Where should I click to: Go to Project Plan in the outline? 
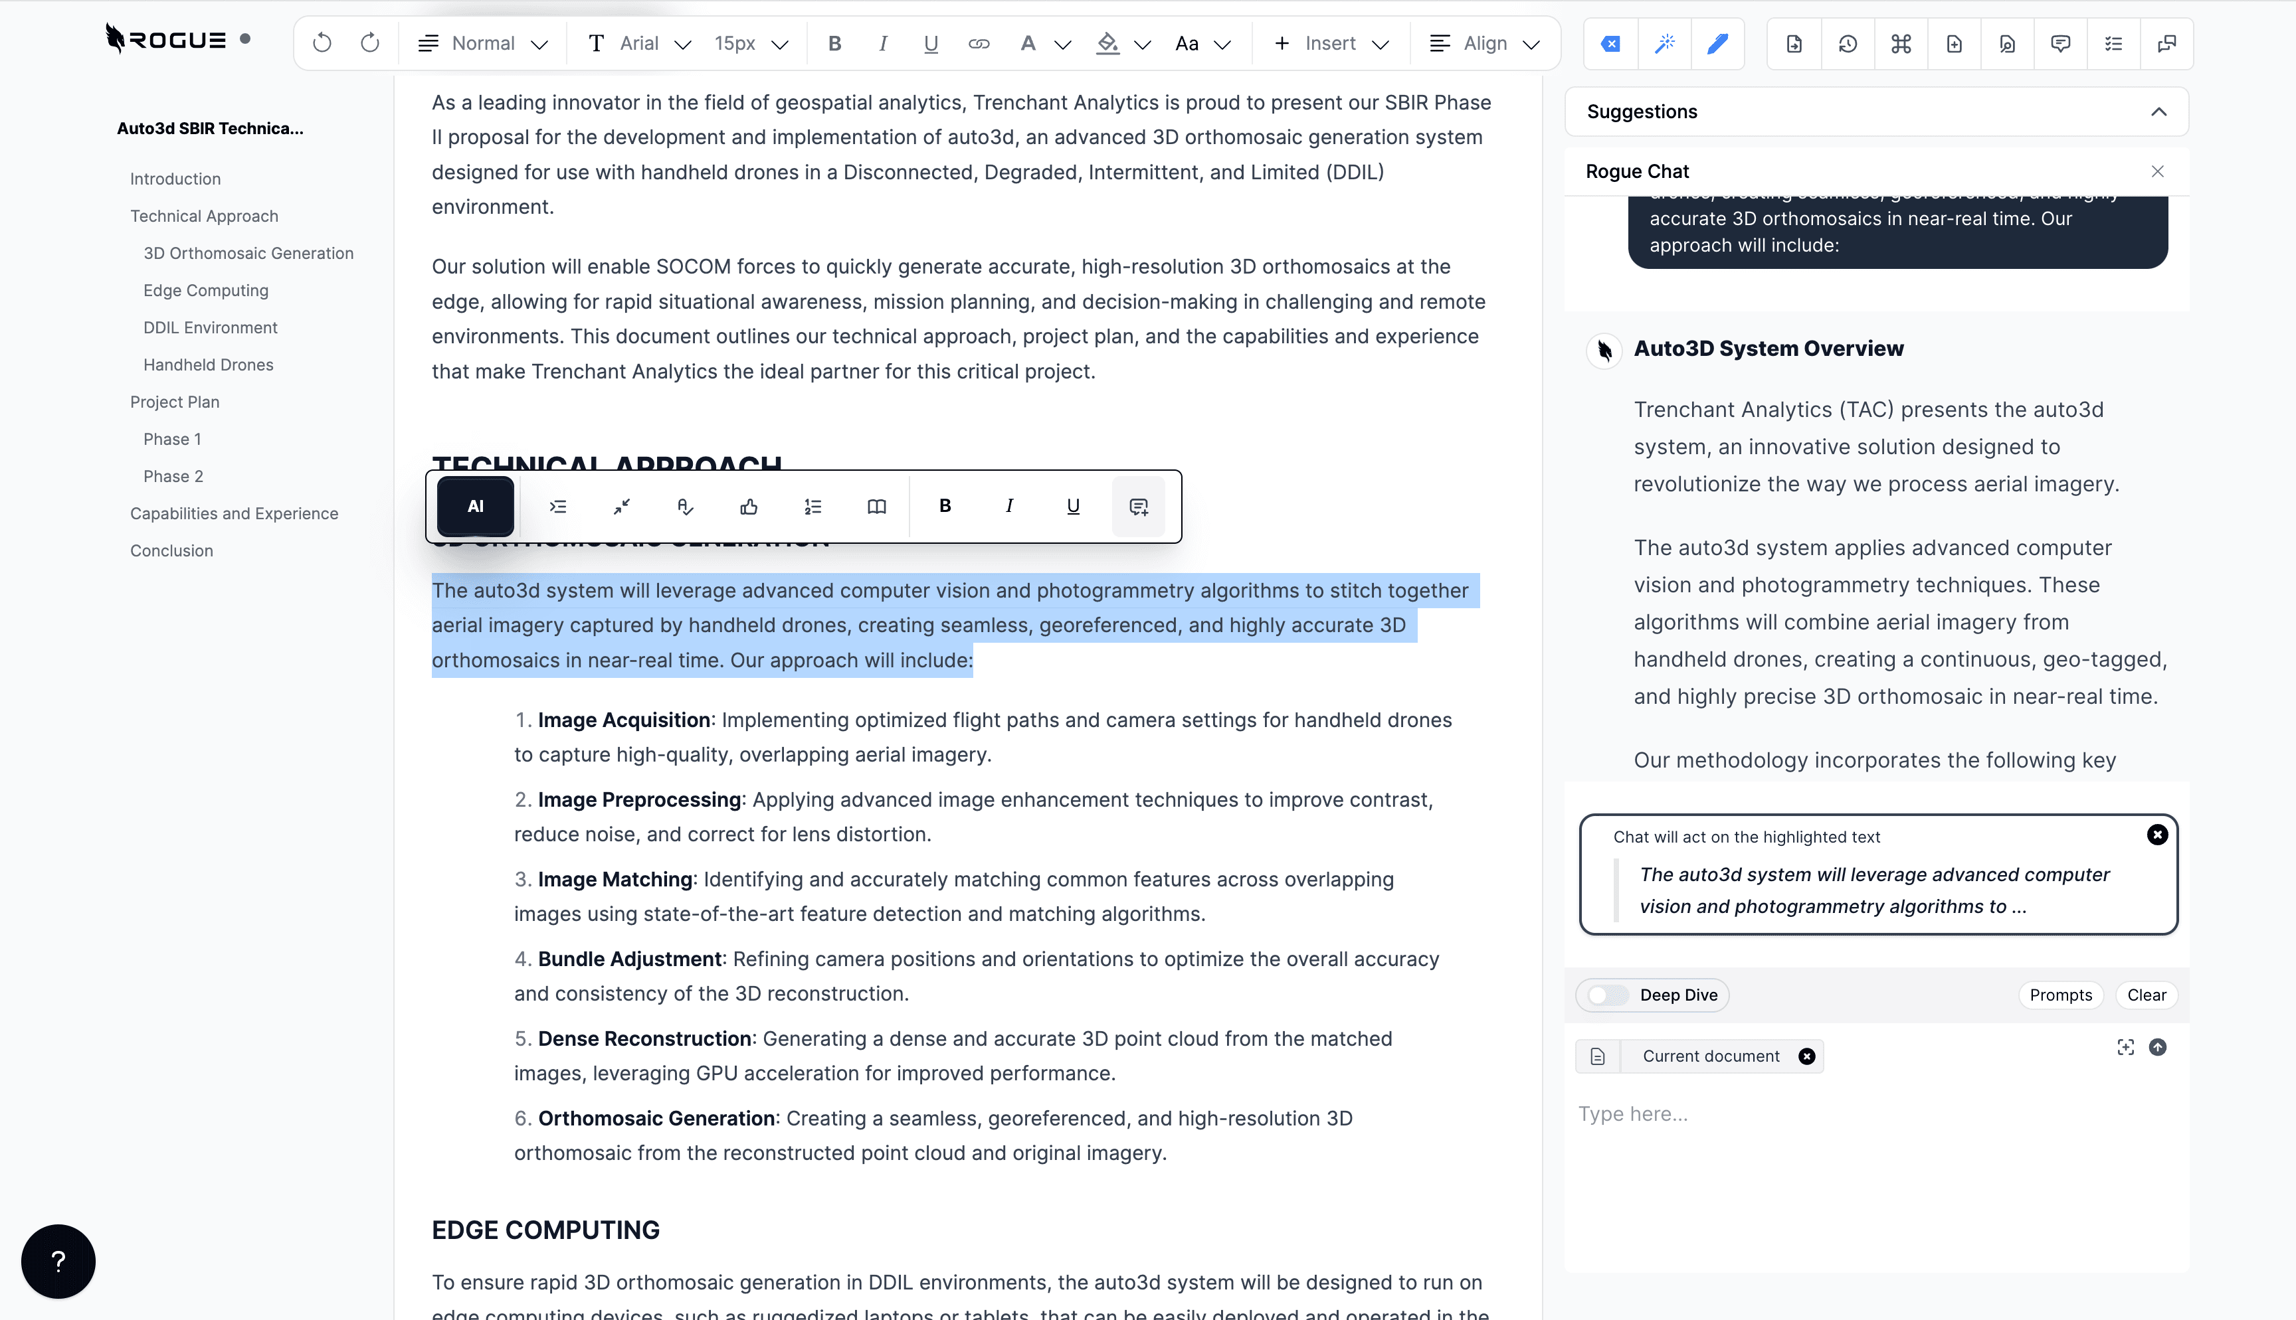coord(174,402)
